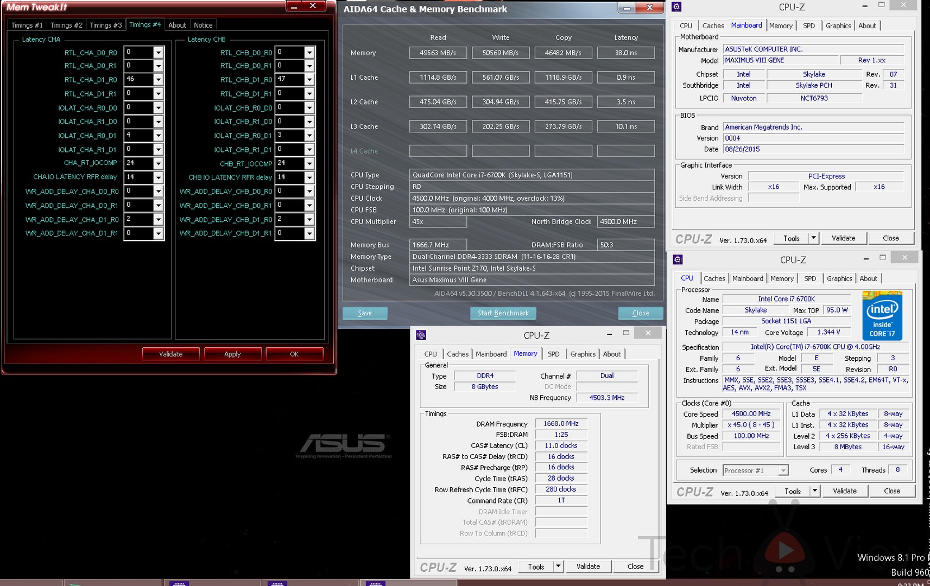Viewport: 930px width, 586px height.
Task: Switch to Timings #1 tab
Action: click(x=27, y=25)
